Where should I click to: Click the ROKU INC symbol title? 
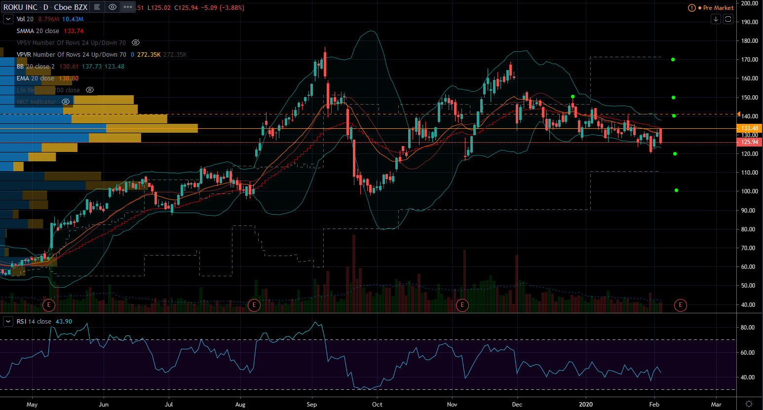click(20, 7)
